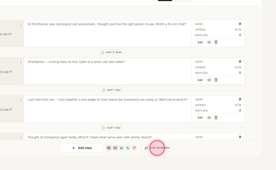Edit the 'Hi {firstName}, saw {company}' step

point(200,42)
